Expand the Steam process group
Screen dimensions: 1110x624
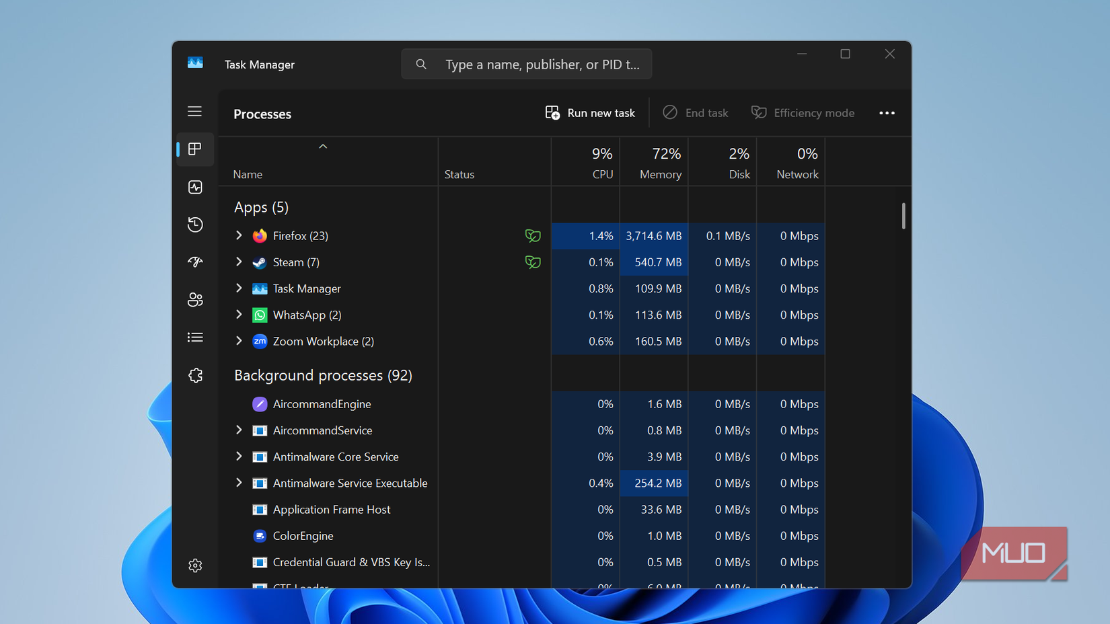[x=239, y=262]
